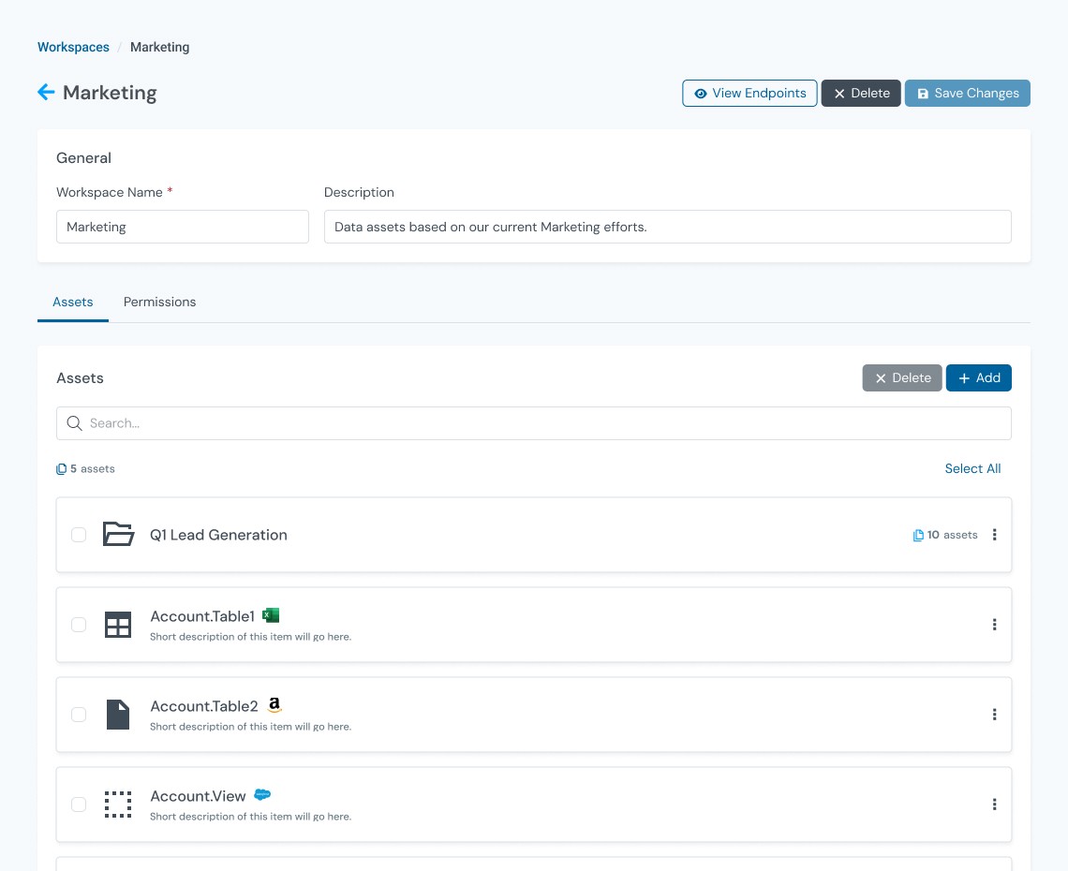The image size is (1068, 871).
Task: Click the Account.Table2 file icon
Action: (118, 715)
